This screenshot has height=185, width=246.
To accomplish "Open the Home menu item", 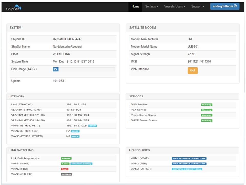I will 135,6.
